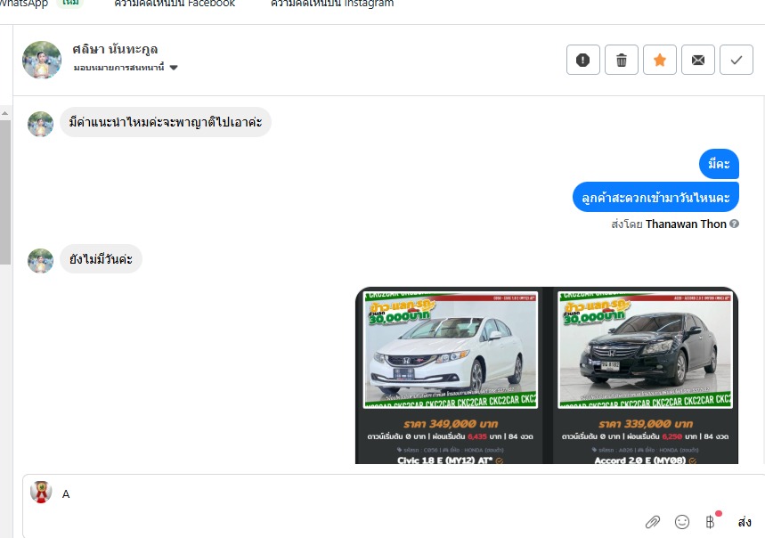Click price text ราคา 339,000 บาท
Screen dimensions: 765x538
[x=646, y=424]
